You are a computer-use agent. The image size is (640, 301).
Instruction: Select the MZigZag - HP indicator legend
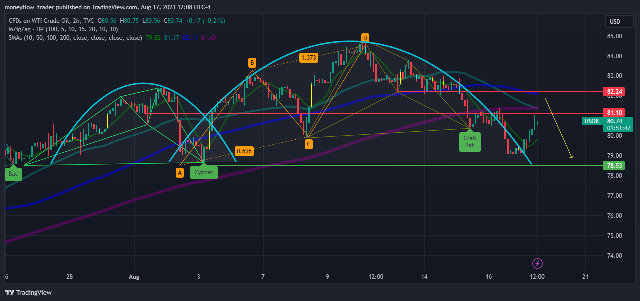[x=63, y=29]
